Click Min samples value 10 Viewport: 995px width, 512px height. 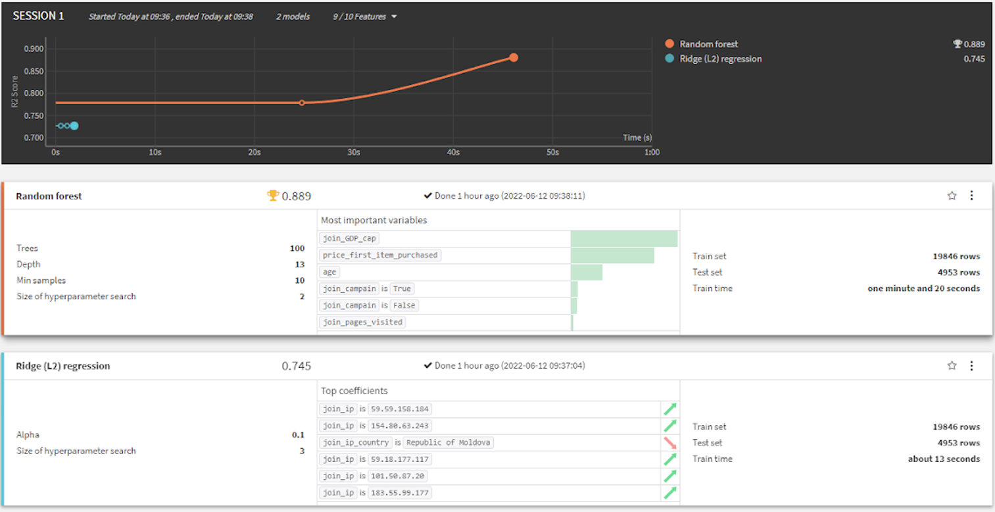(300, 280)
